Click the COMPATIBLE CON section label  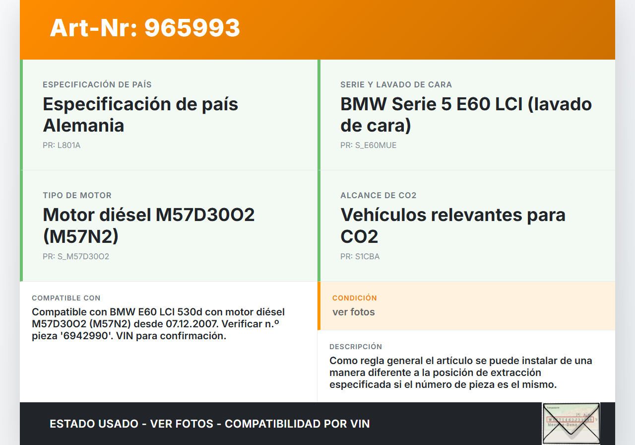(x=66, y=298)
